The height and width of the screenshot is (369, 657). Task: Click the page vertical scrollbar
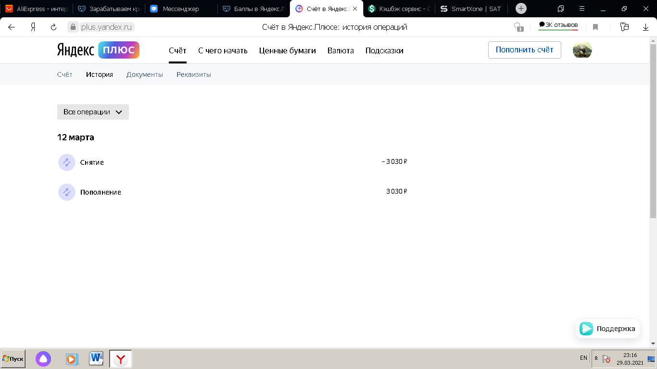[653, 131]
